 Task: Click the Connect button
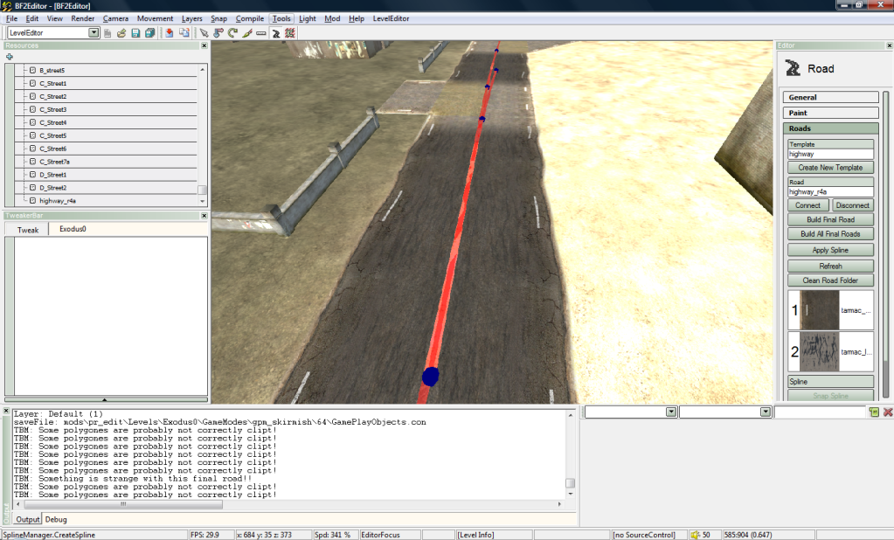(807, 205)
